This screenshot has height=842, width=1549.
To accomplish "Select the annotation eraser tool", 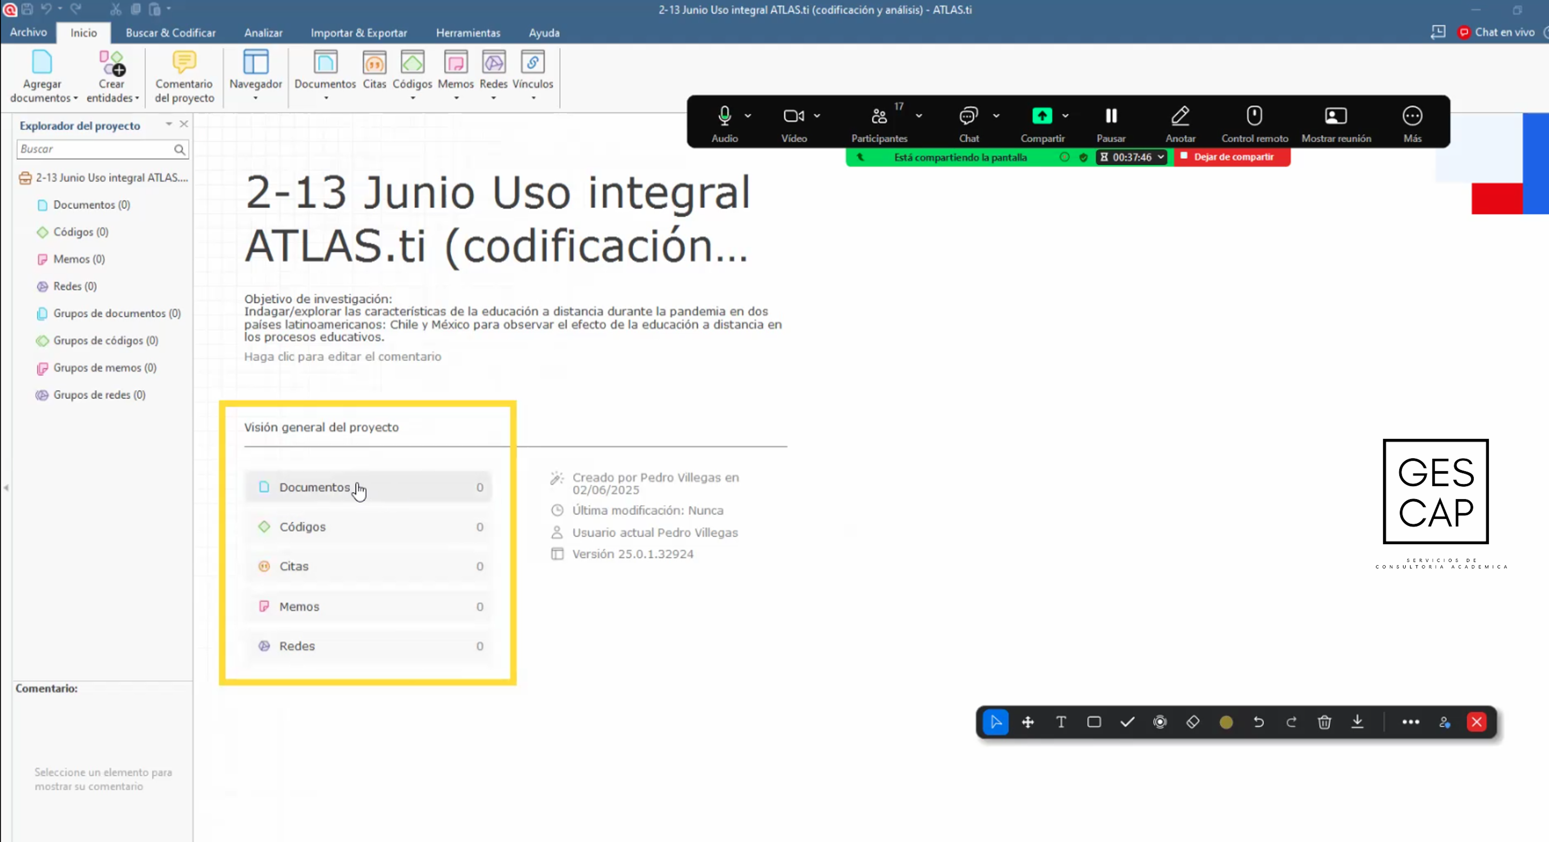I will [x=1193, y=722].
